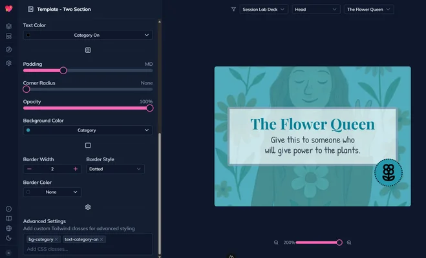Open Border Color None dropdown
The width and height of the screenshot is (426, 258).
pyautogui.click(x=52, y=192)
